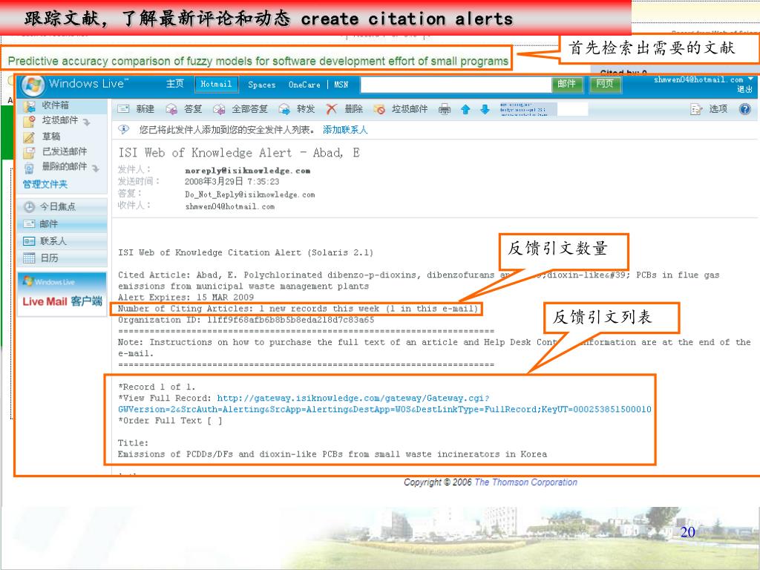This screenshot has width=760, height=570.
Task: Open the 收件箱 inbox folder
Action: [x=55, y=105]
